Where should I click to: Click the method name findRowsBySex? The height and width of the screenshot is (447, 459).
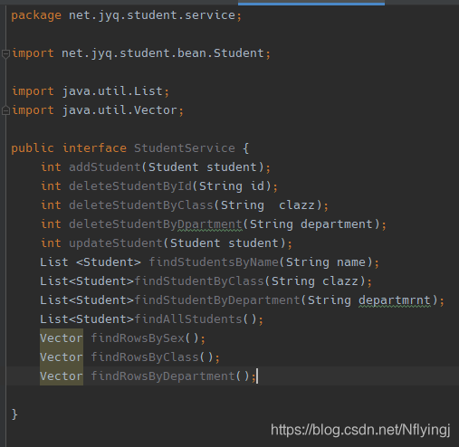138,338
